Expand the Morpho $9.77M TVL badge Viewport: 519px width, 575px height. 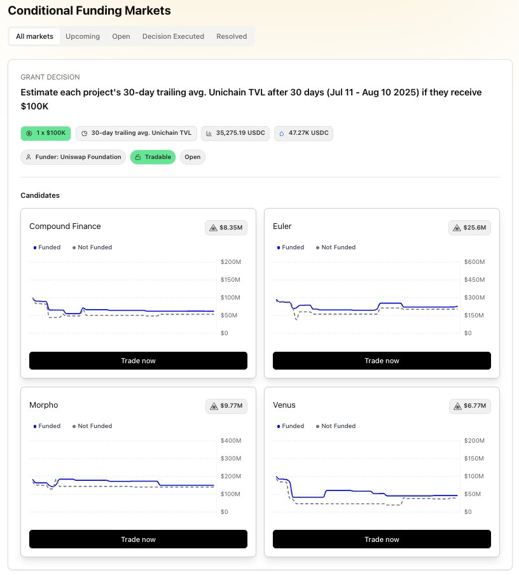[x=226, y=406]
